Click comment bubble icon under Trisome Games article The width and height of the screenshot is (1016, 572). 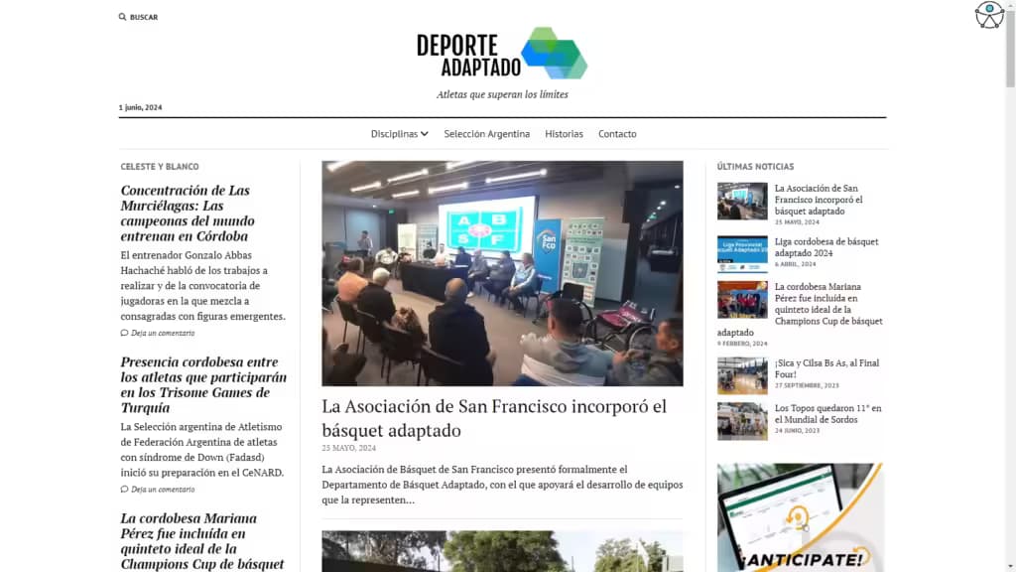pos(125,490)
